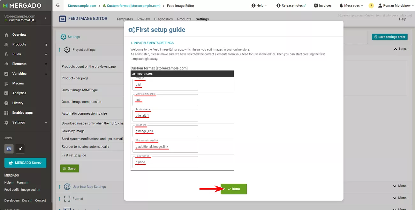415x210 pixels.
Task: Open Release notes
Action: (x=291, y=5)
